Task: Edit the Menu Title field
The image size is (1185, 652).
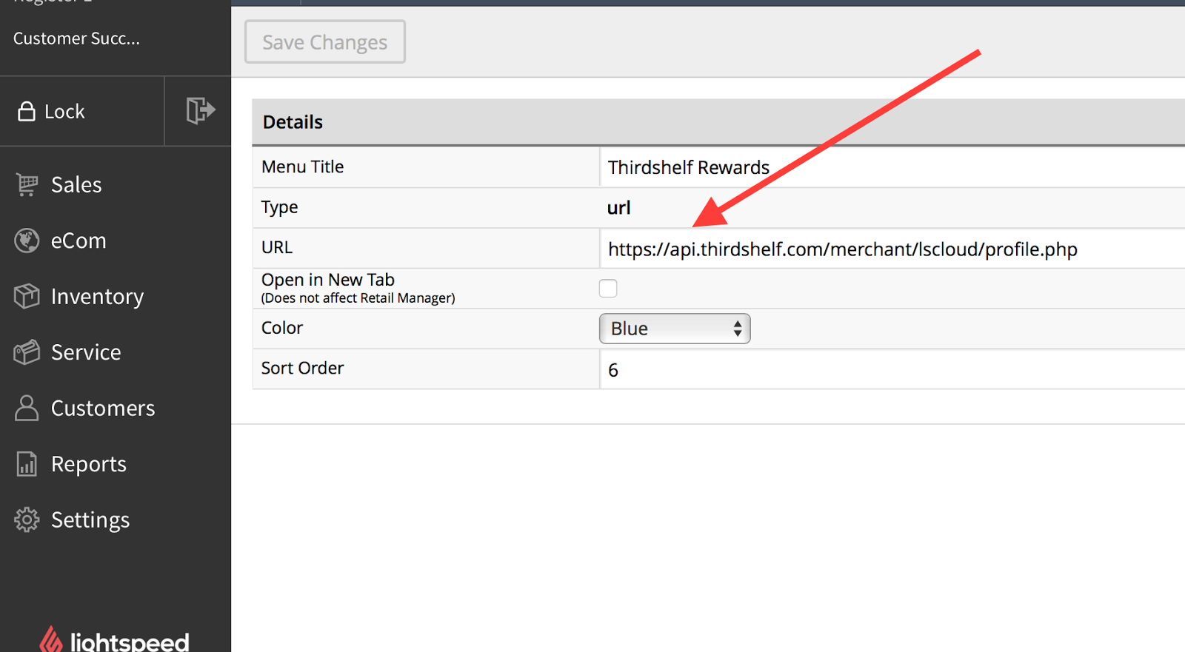Action: (892, 167)
